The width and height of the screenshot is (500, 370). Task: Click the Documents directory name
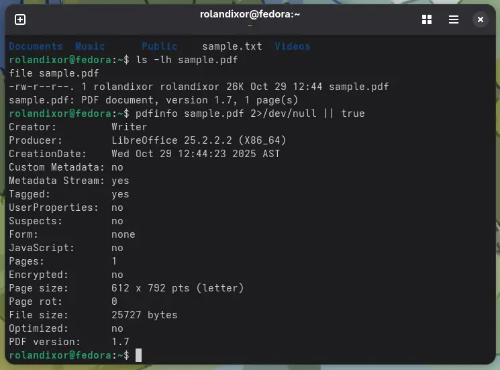(x=36, y=46)
